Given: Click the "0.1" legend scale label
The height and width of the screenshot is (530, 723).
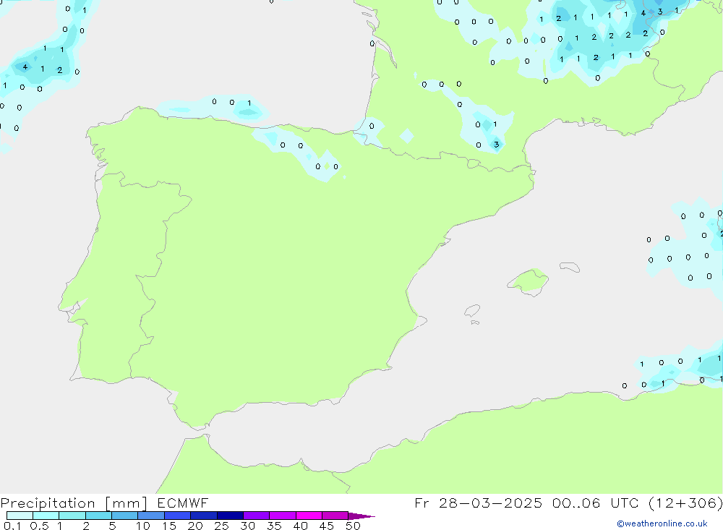Looking at the screenshot, I should tap(12, 526).
